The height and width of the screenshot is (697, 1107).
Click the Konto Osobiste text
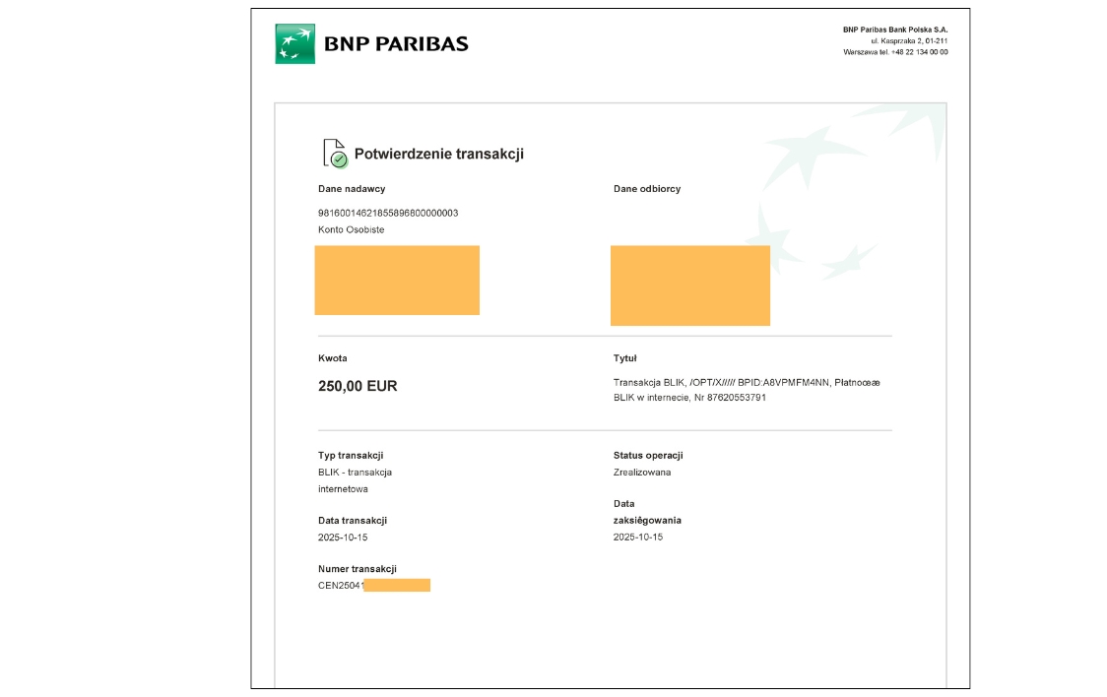click(x=351, y=229)
